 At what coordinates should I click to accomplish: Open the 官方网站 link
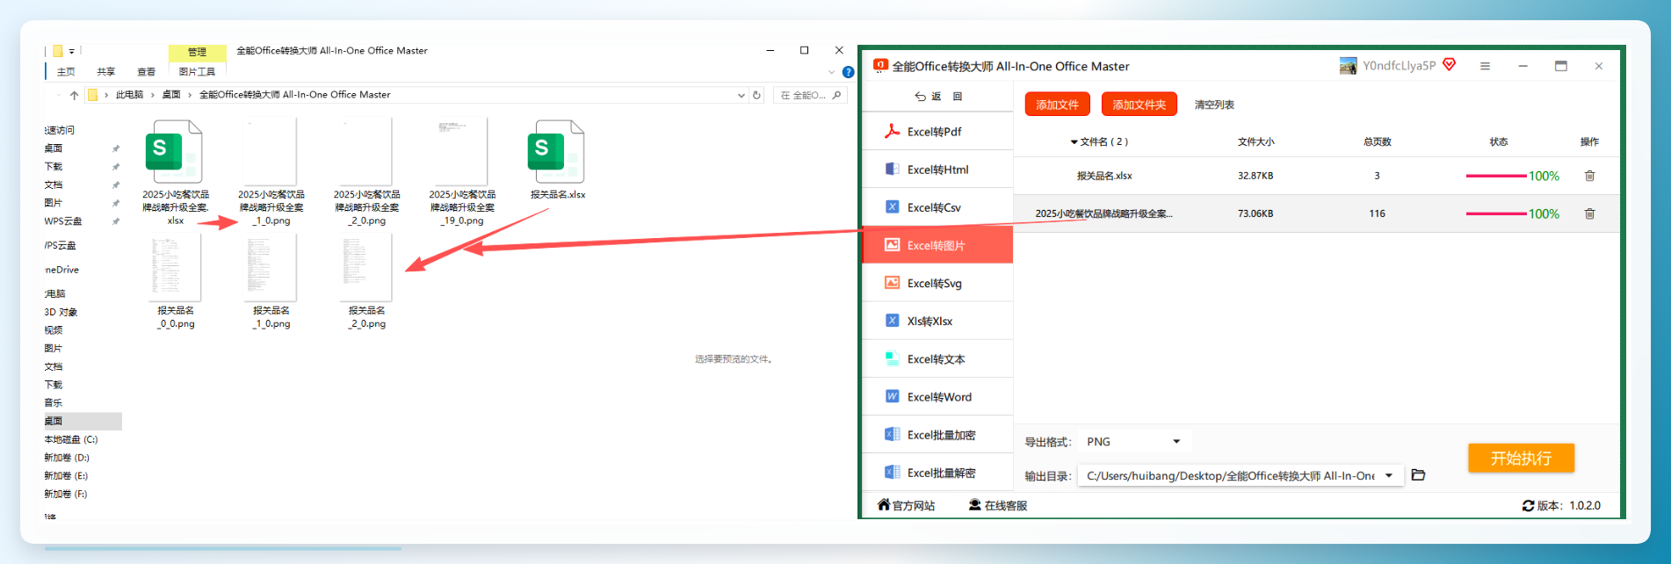(x=906, y=505)
